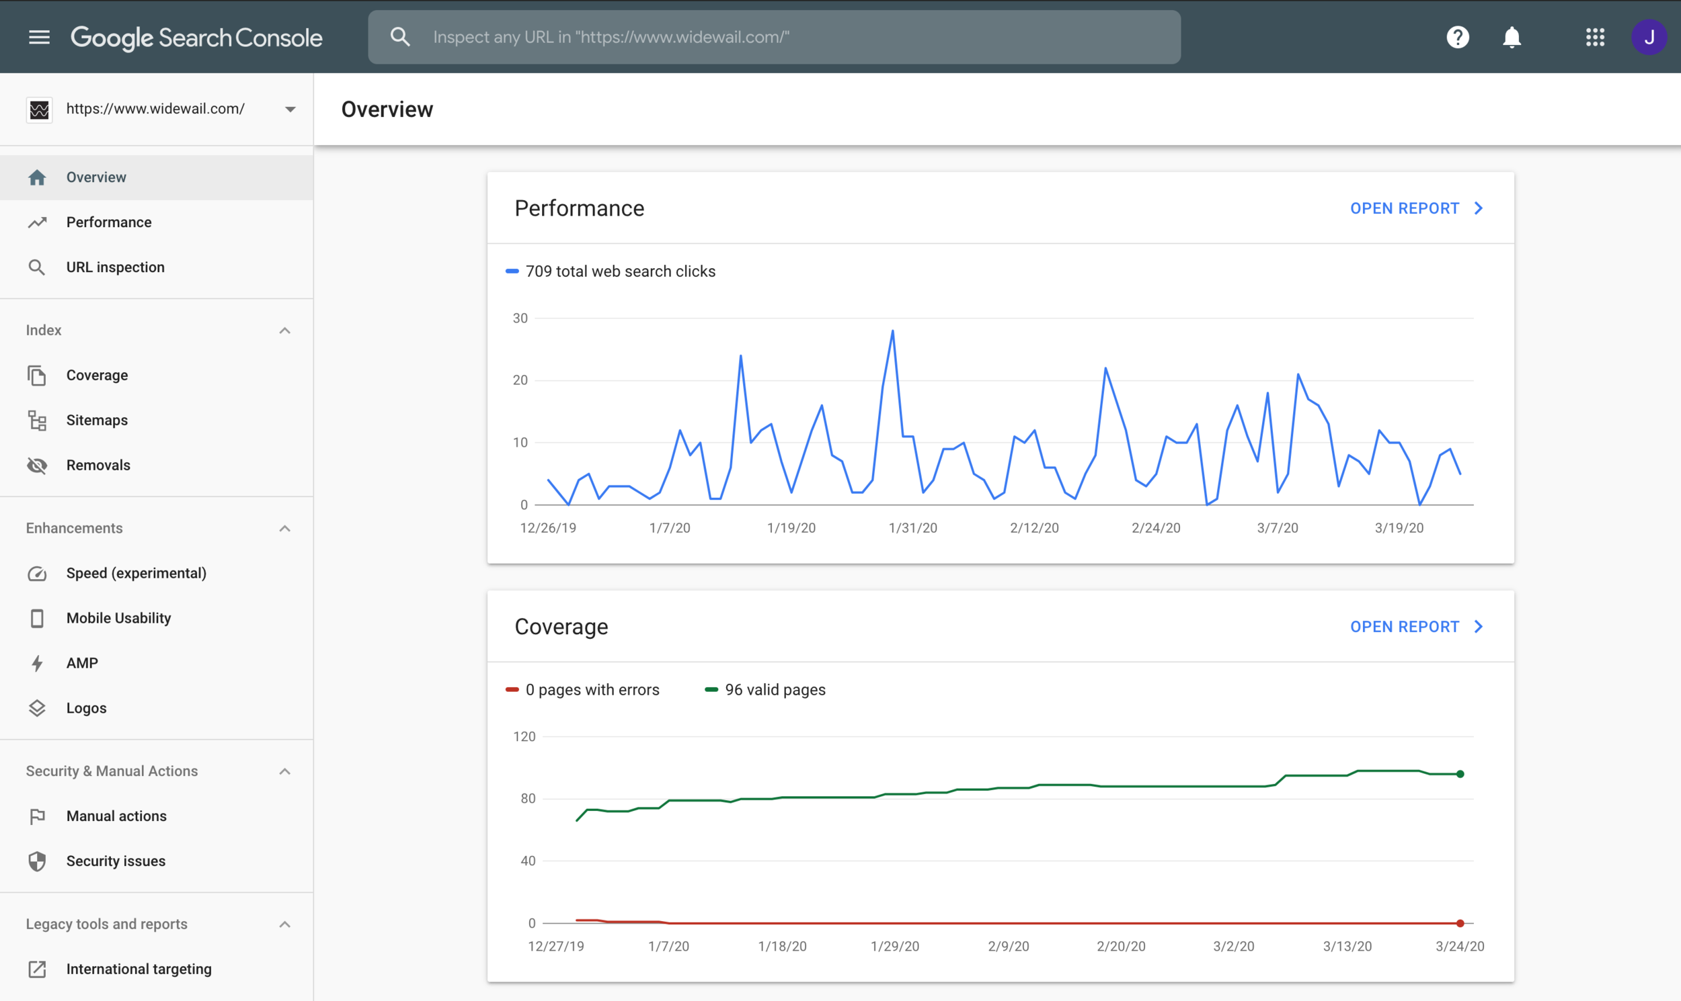Screen dimensions: 1681x1001
Task: Click the Security issues shield icon
Action: (37, 861)
